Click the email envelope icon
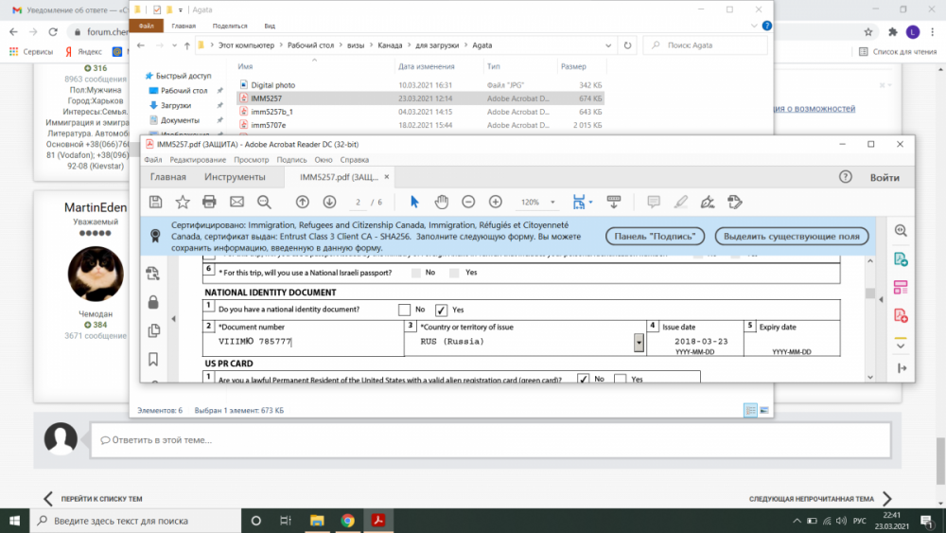This screenshot has height=533, width=946. [x=236, y=202]
